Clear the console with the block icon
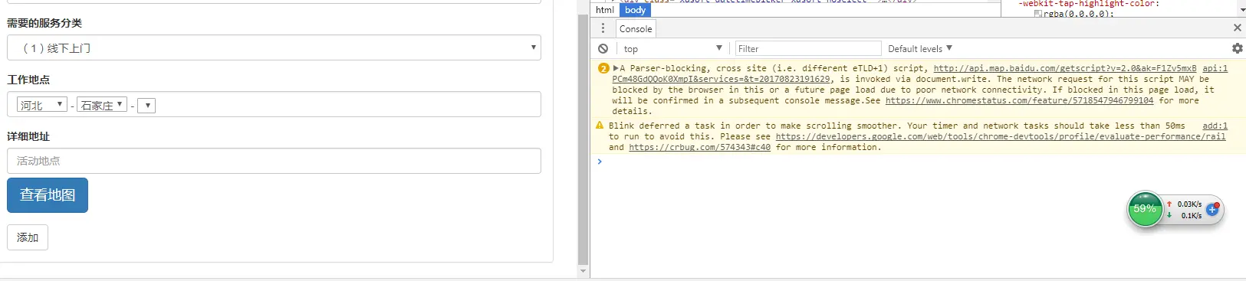The image size is (1246, 281). pos(603,48)
